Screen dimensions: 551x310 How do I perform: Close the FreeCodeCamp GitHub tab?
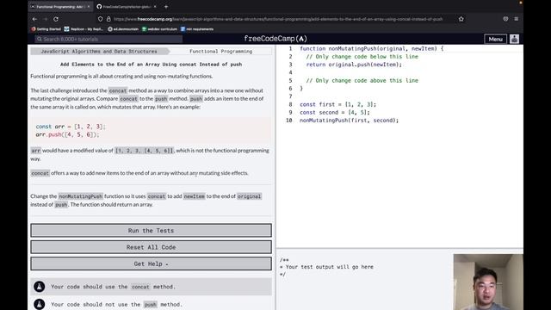point(155,6)
